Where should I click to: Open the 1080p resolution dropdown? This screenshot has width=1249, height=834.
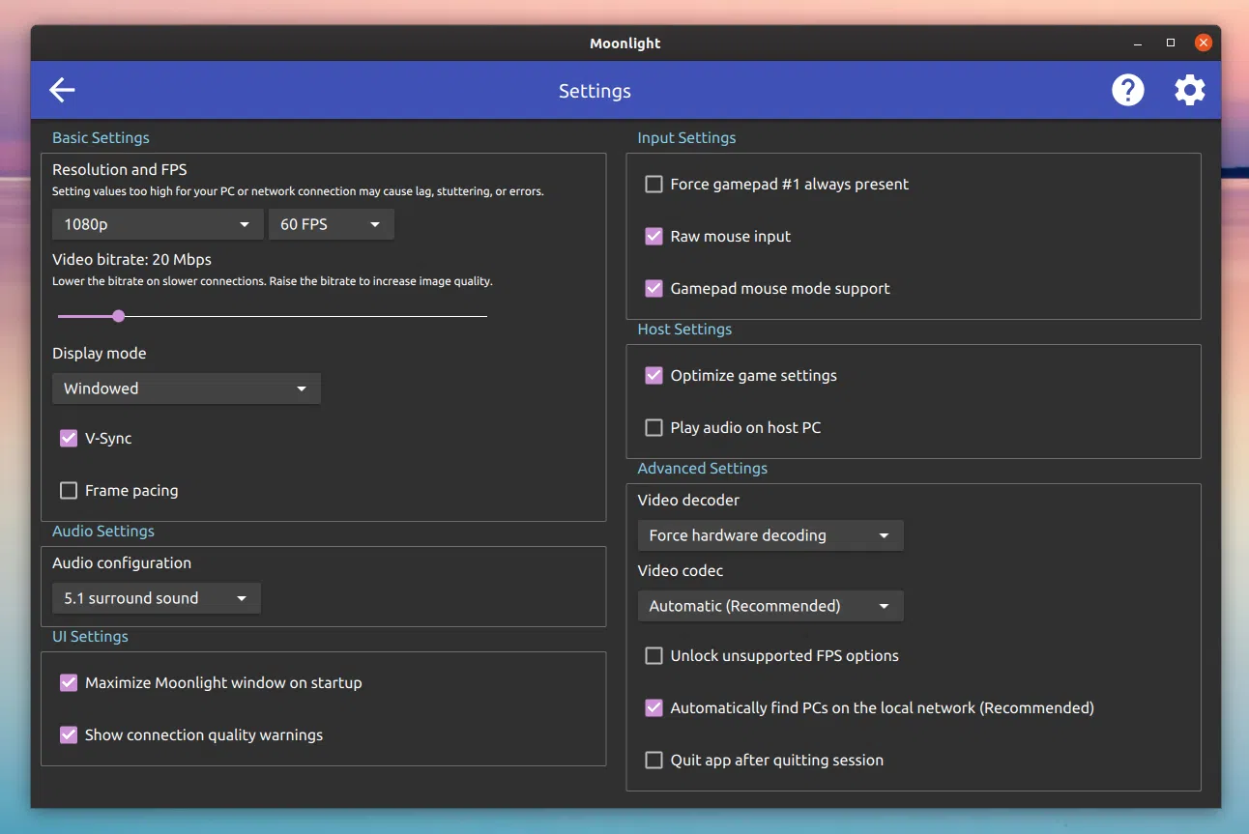click(158, 224)
